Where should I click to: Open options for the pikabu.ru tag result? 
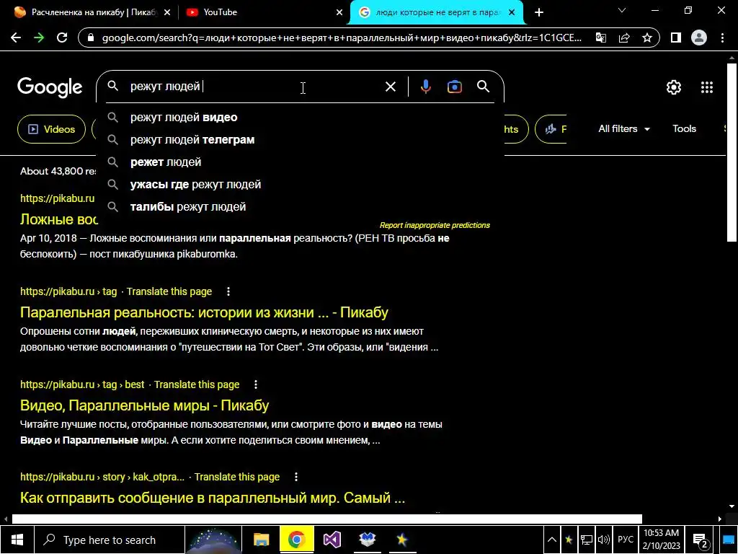pyautogui.click(x=228, y=291)
